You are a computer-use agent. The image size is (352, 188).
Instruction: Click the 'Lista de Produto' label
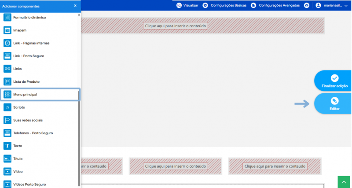pos(26,81)
